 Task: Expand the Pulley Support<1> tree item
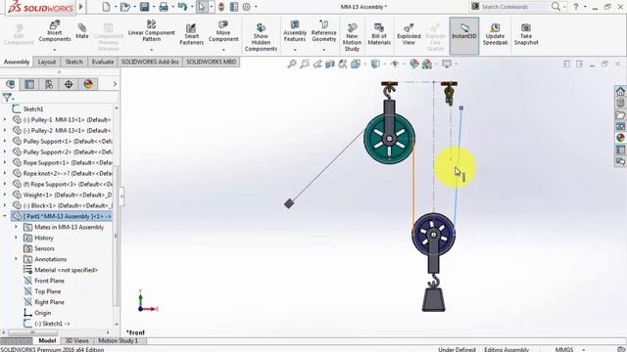click(5, 141)
